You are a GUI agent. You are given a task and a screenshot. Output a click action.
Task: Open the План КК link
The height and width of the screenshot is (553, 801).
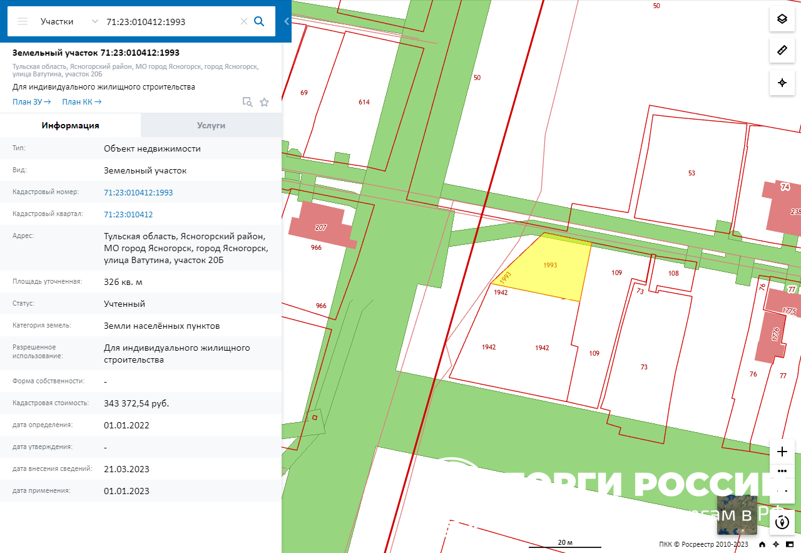tap(81, 102)
